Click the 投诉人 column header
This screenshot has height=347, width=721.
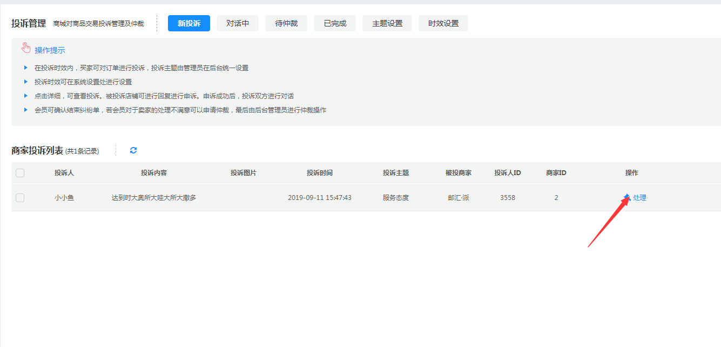(x=64, y=173)
